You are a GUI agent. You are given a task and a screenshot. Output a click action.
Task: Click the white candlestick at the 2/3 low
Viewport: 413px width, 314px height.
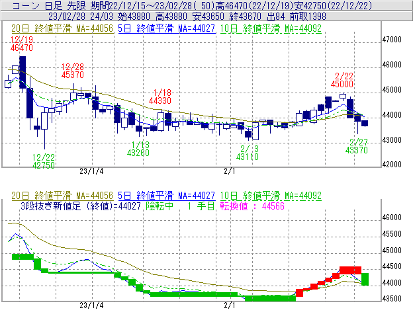[x=255, y=131]
